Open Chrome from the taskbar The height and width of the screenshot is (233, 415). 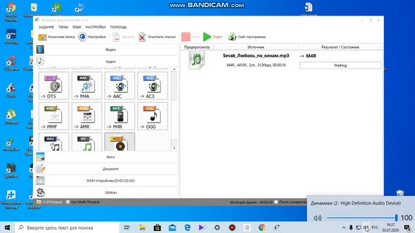tap(262, 227)
